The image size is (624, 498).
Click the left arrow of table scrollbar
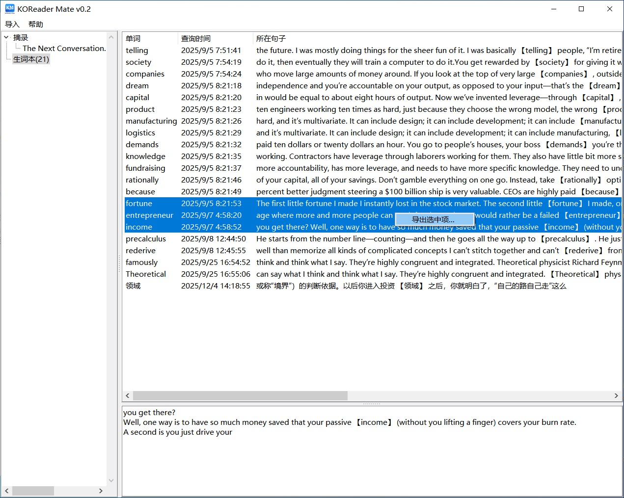click(x=128, y=395)
